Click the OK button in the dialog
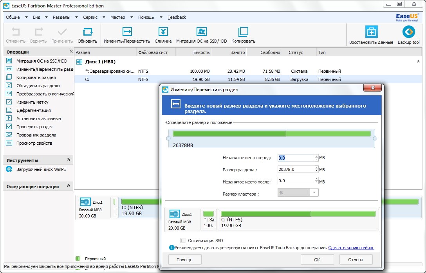426x273 pixels. (x=317, y=259)
